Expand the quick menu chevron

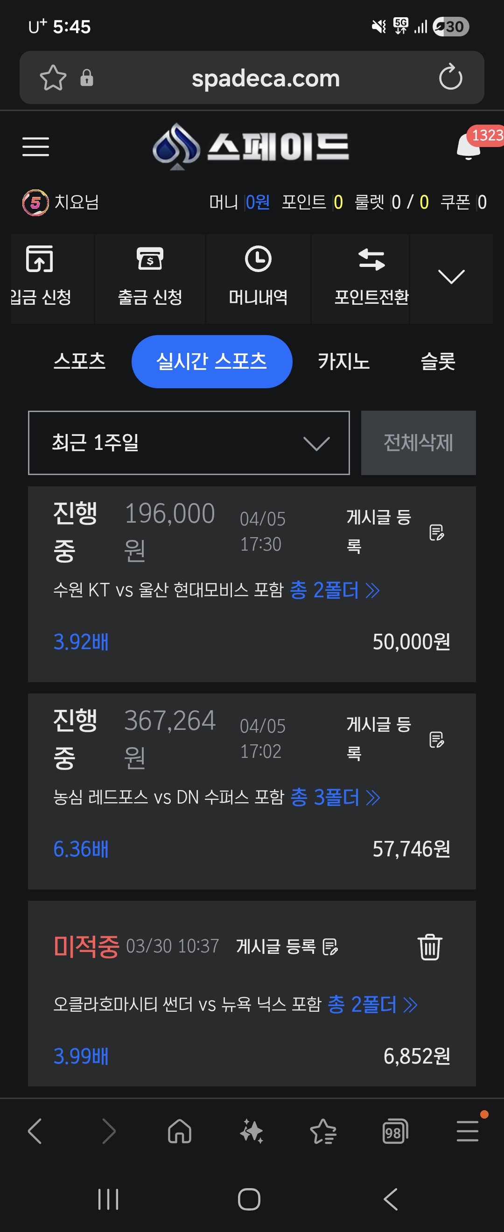(451, 277)
